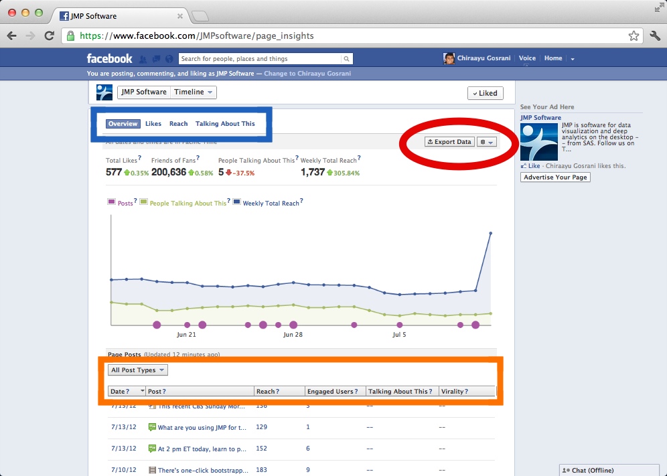Open post 'At 2 pm ET today, learn to p...'
The width and height of the screenshot is (667, 476).
[202, 449]
